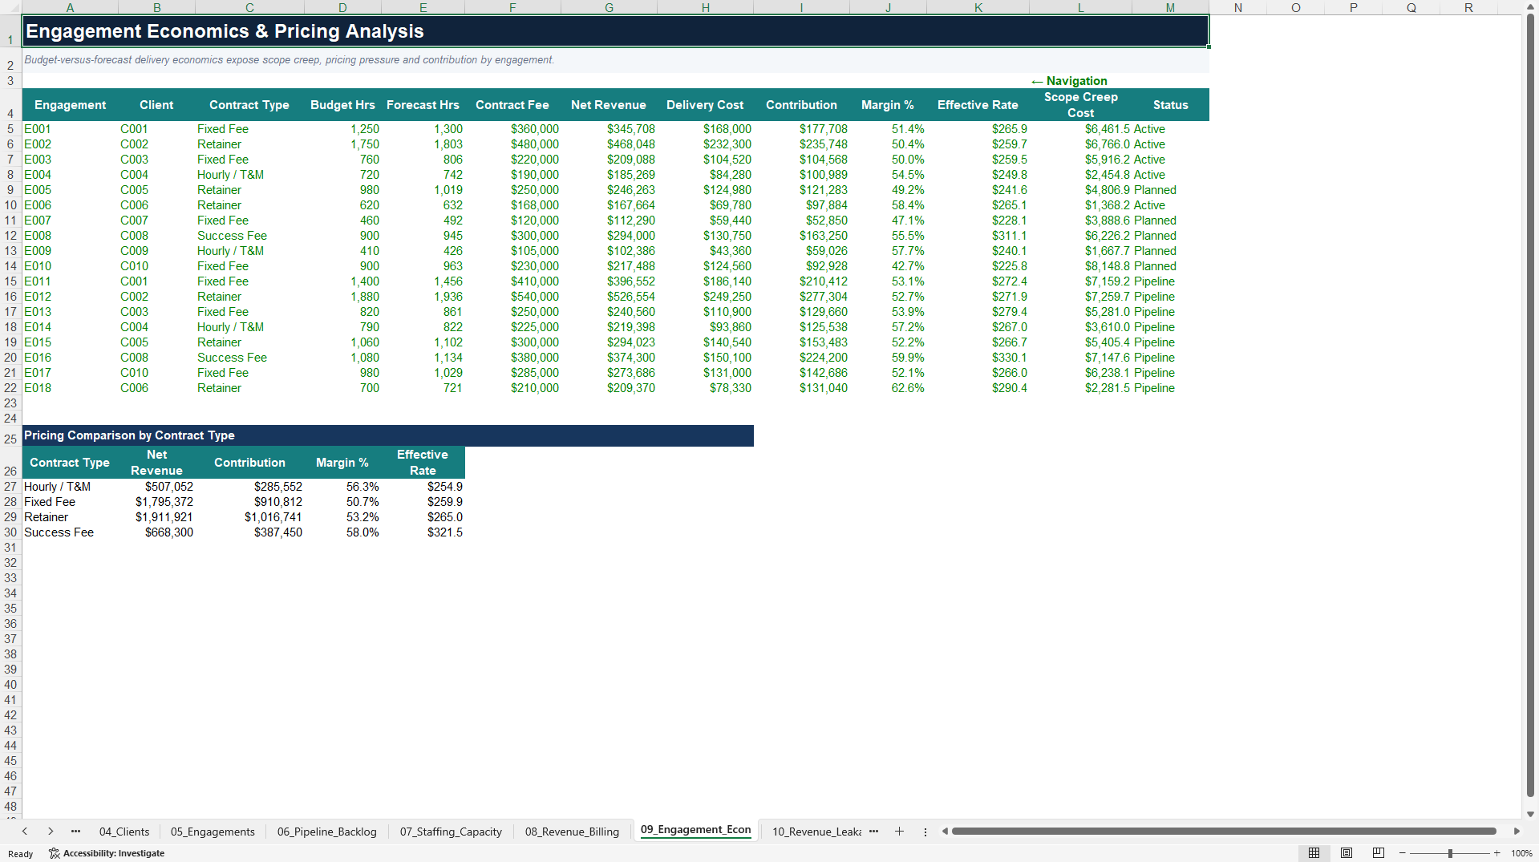Select column F header

click(512, 7)
